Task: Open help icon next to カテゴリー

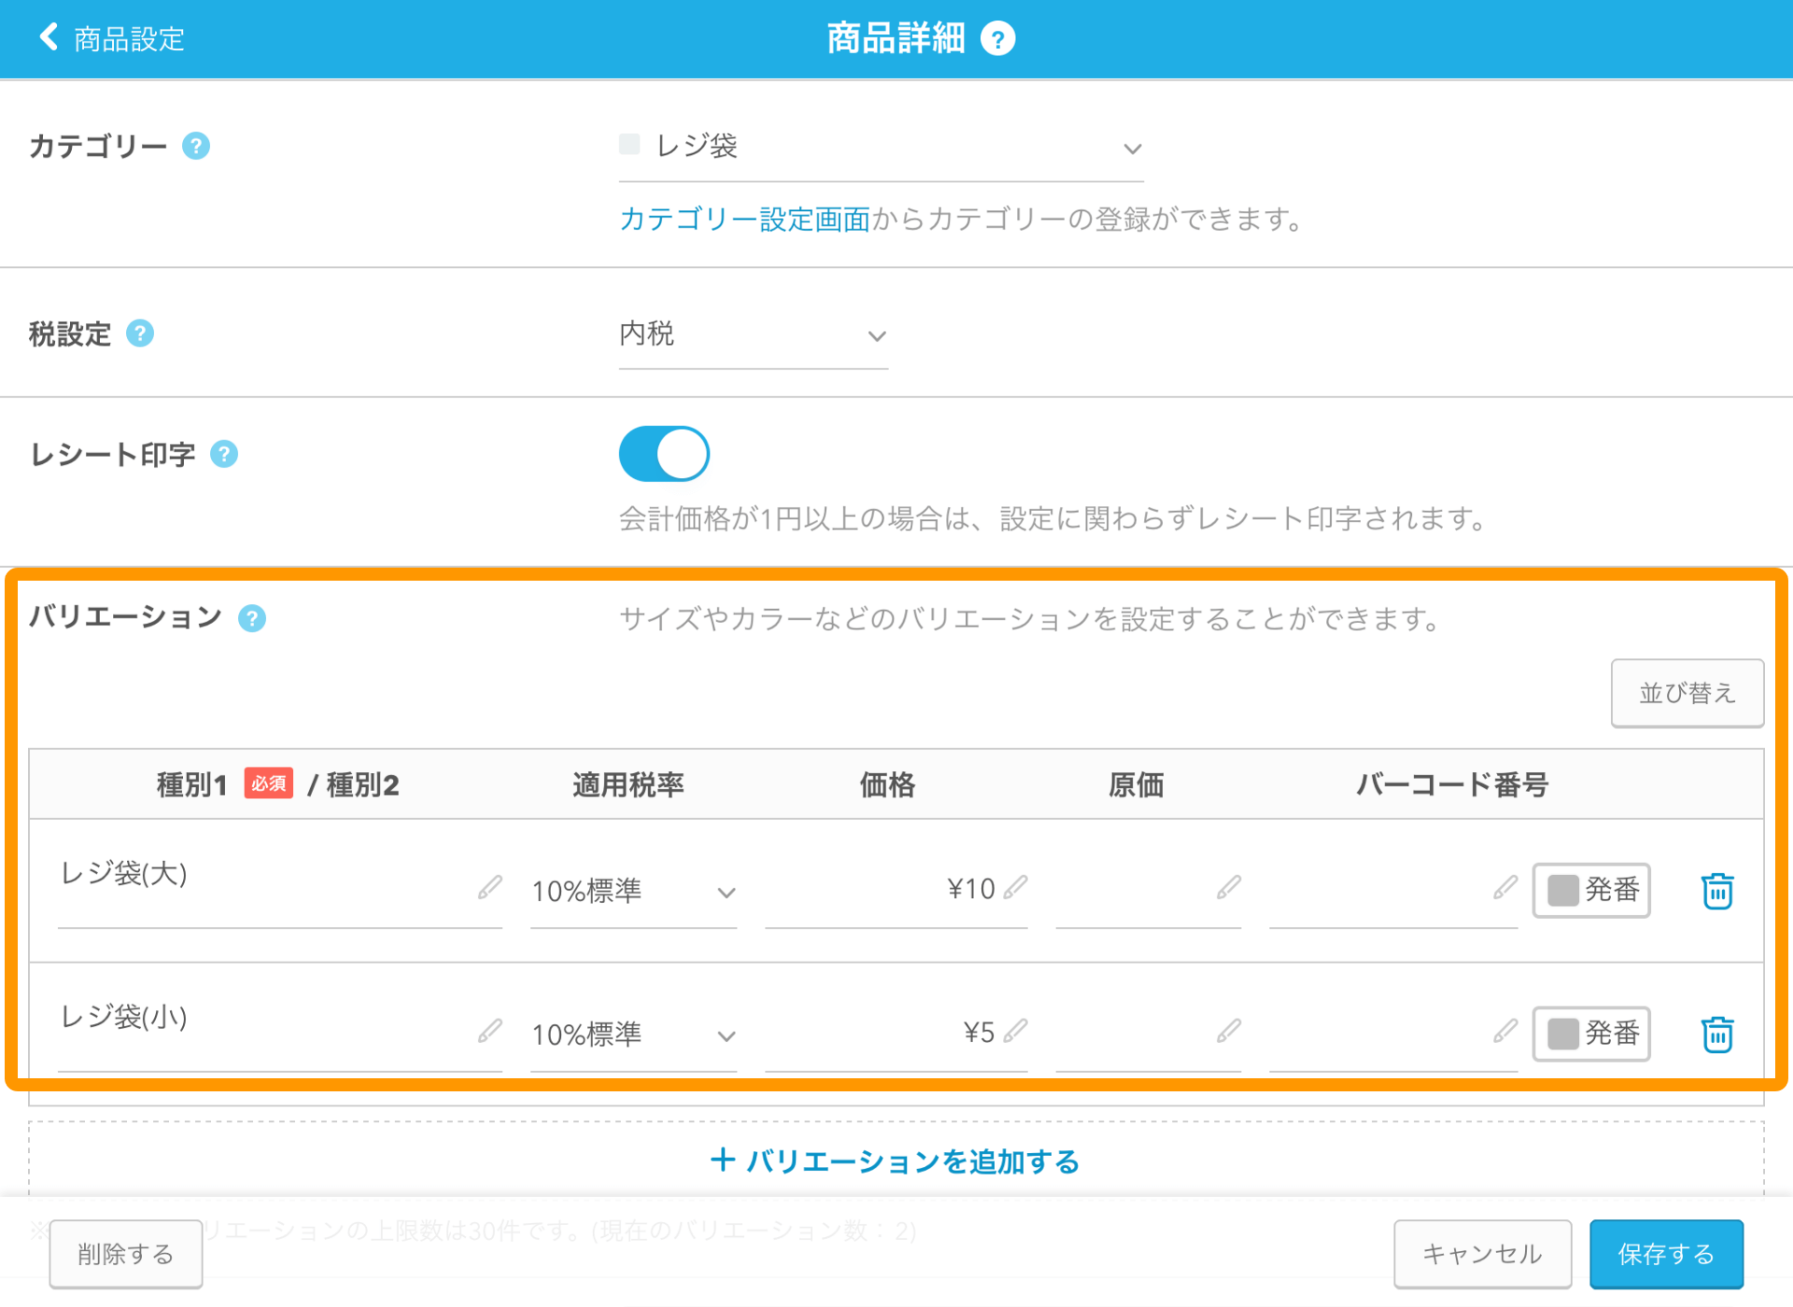Action: [x=195, y=147]
